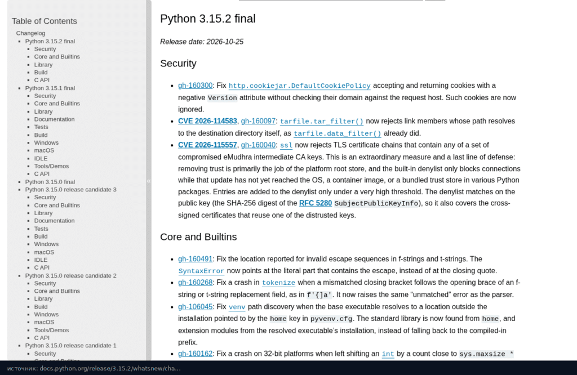The height and width of the screenshot is (375, 577).
Task: Open Documentation under Python 3.15.1 final in sidebar
Action: (x=55, y=119)
